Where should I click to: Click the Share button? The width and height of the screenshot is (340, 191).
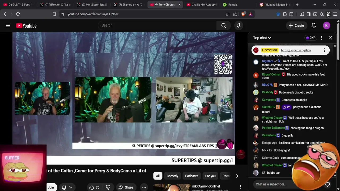pyautogui.click(x=126, y=187)
